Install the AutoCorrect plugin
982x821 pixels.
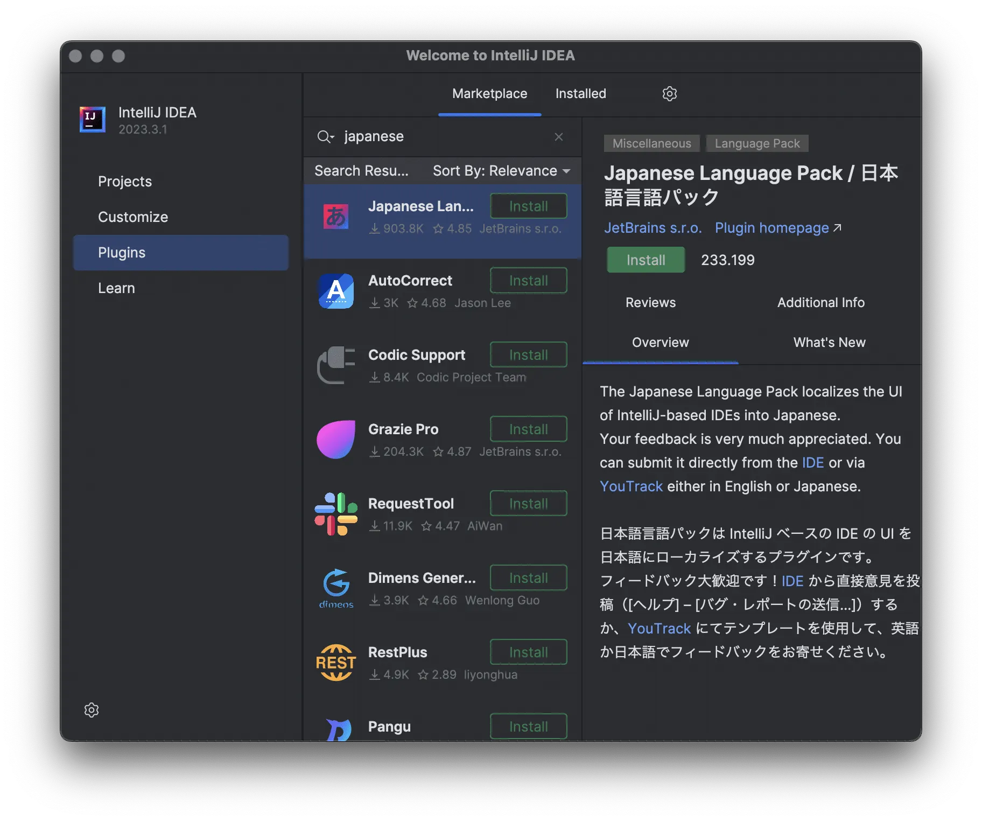tap(528, 281)
